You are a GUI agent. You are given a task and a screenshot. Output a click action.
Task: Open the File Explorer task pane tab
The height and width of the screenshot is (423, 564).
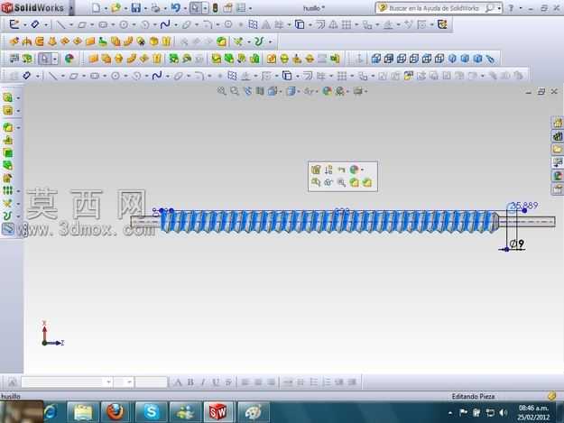(558, 150)
